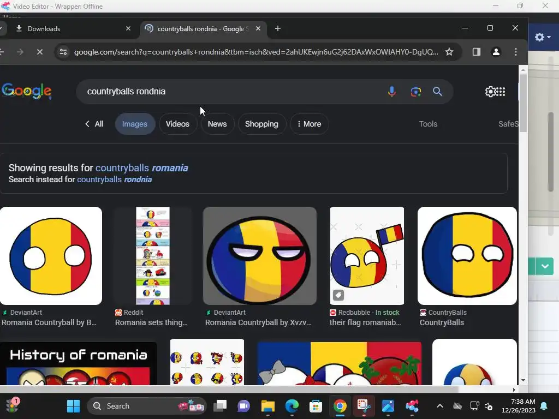Image resolution: width=559 pixels, height=419 pixels.
Task: Close the Downloads tab
Action: click(128, 28)
